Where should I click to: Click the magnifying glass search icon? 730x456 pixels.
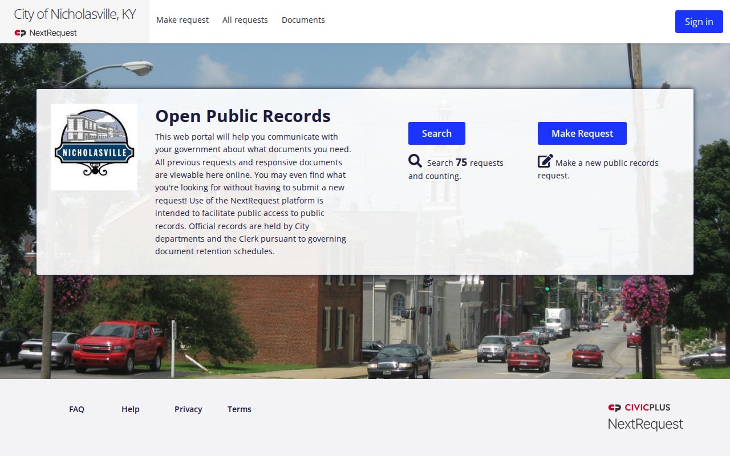[415, 161]
